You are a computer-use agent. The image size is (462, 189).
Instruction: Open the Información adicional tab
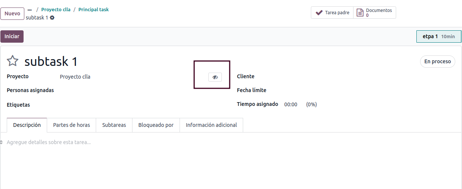(211, 125)
